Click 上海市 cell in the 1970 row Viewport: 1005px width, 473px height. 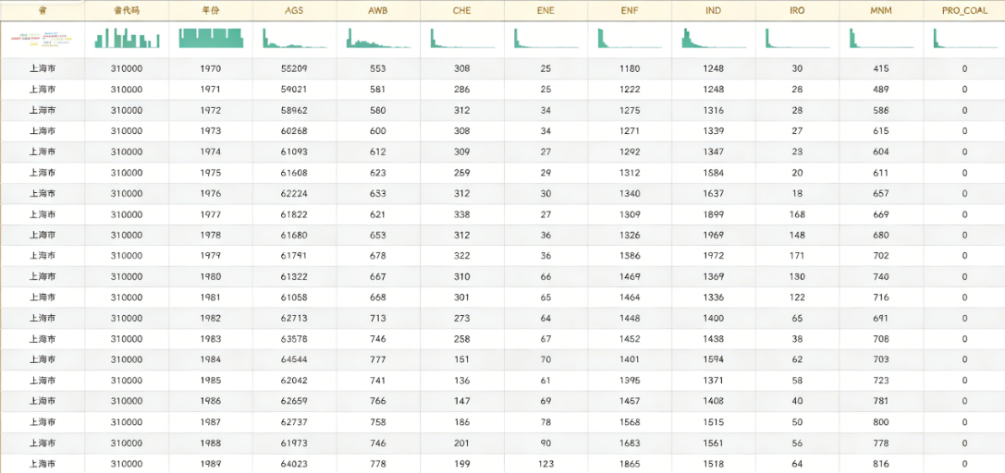[x=43, y=69]
